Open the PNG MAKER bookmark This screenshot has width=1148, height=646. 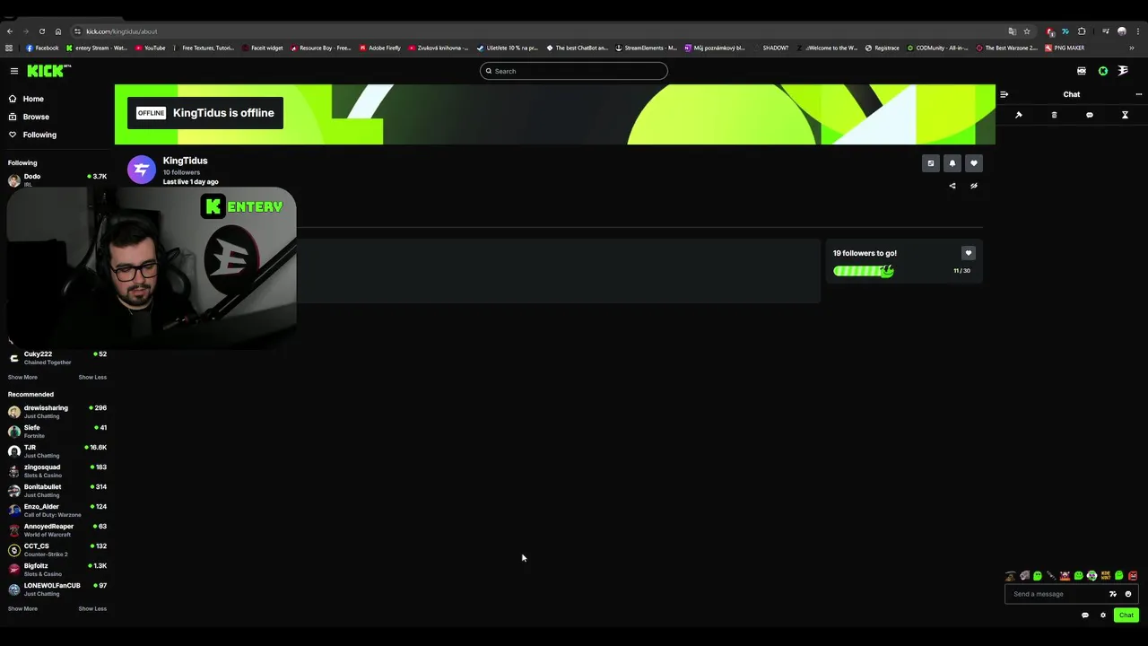pyautogui.click(x=1065, y=48)
